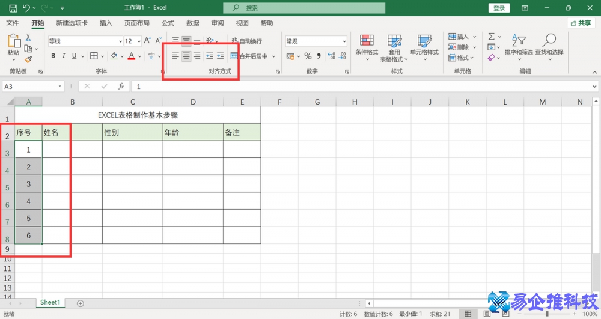Toggle bold formatting

53,56
